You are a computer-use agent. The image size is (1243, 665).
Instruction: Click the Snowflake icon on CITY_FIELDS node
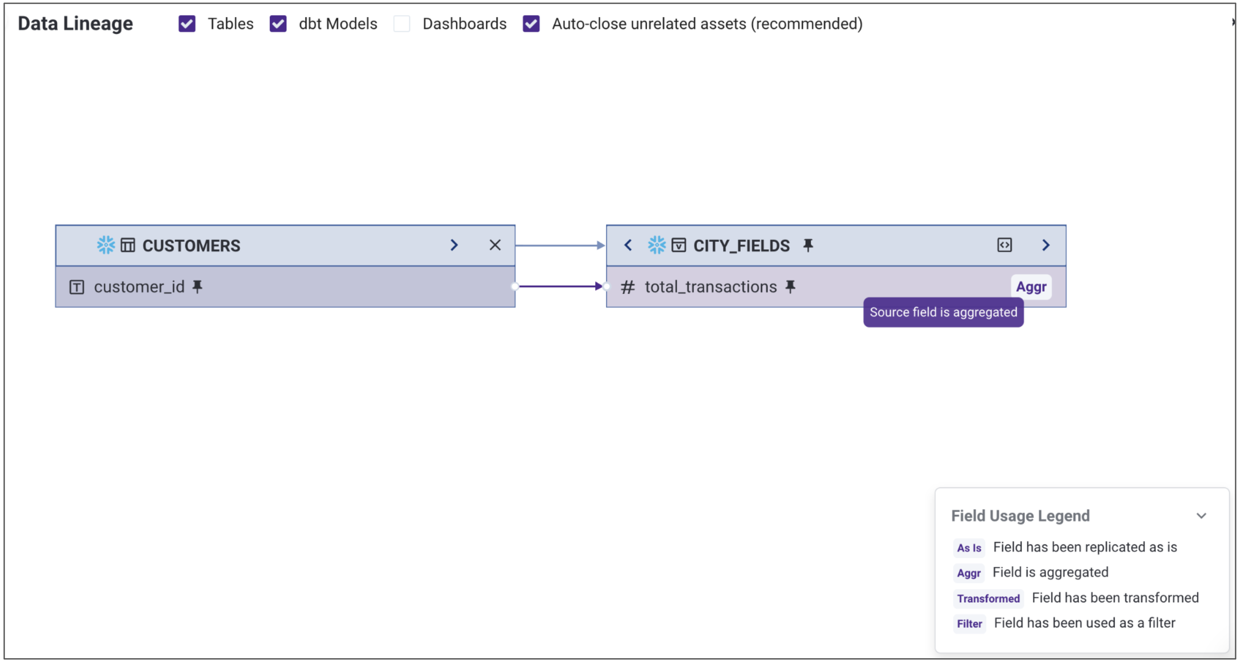click(656, 245)
